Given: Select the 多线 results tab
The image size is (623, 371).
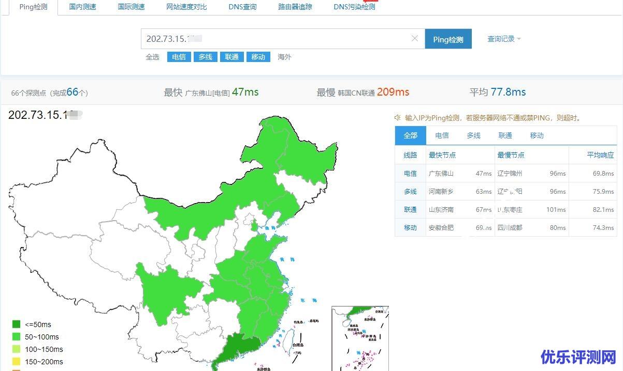Looking at the screenshot, I should click(x=474, y=135).
